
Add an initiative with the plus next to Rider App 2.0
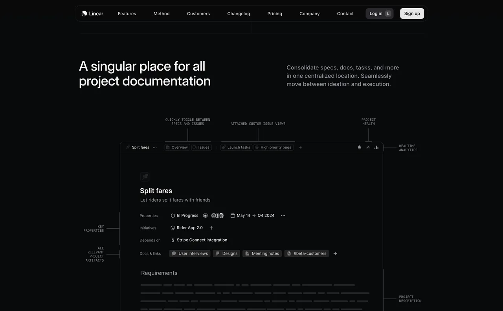(211, 227)
